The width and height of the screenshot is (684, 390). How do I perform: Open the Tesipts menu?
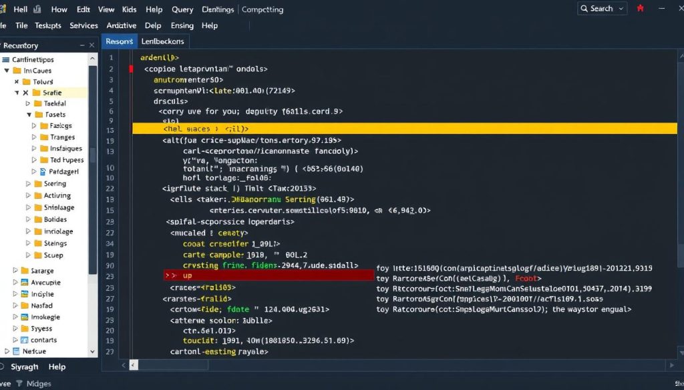click(48, 26)
